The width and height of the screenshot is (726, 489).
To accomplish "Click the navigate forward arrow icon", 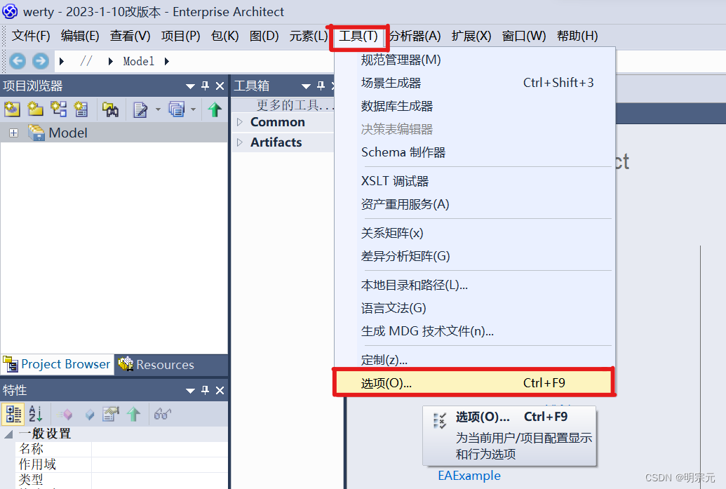I will (x=41, y=61).
